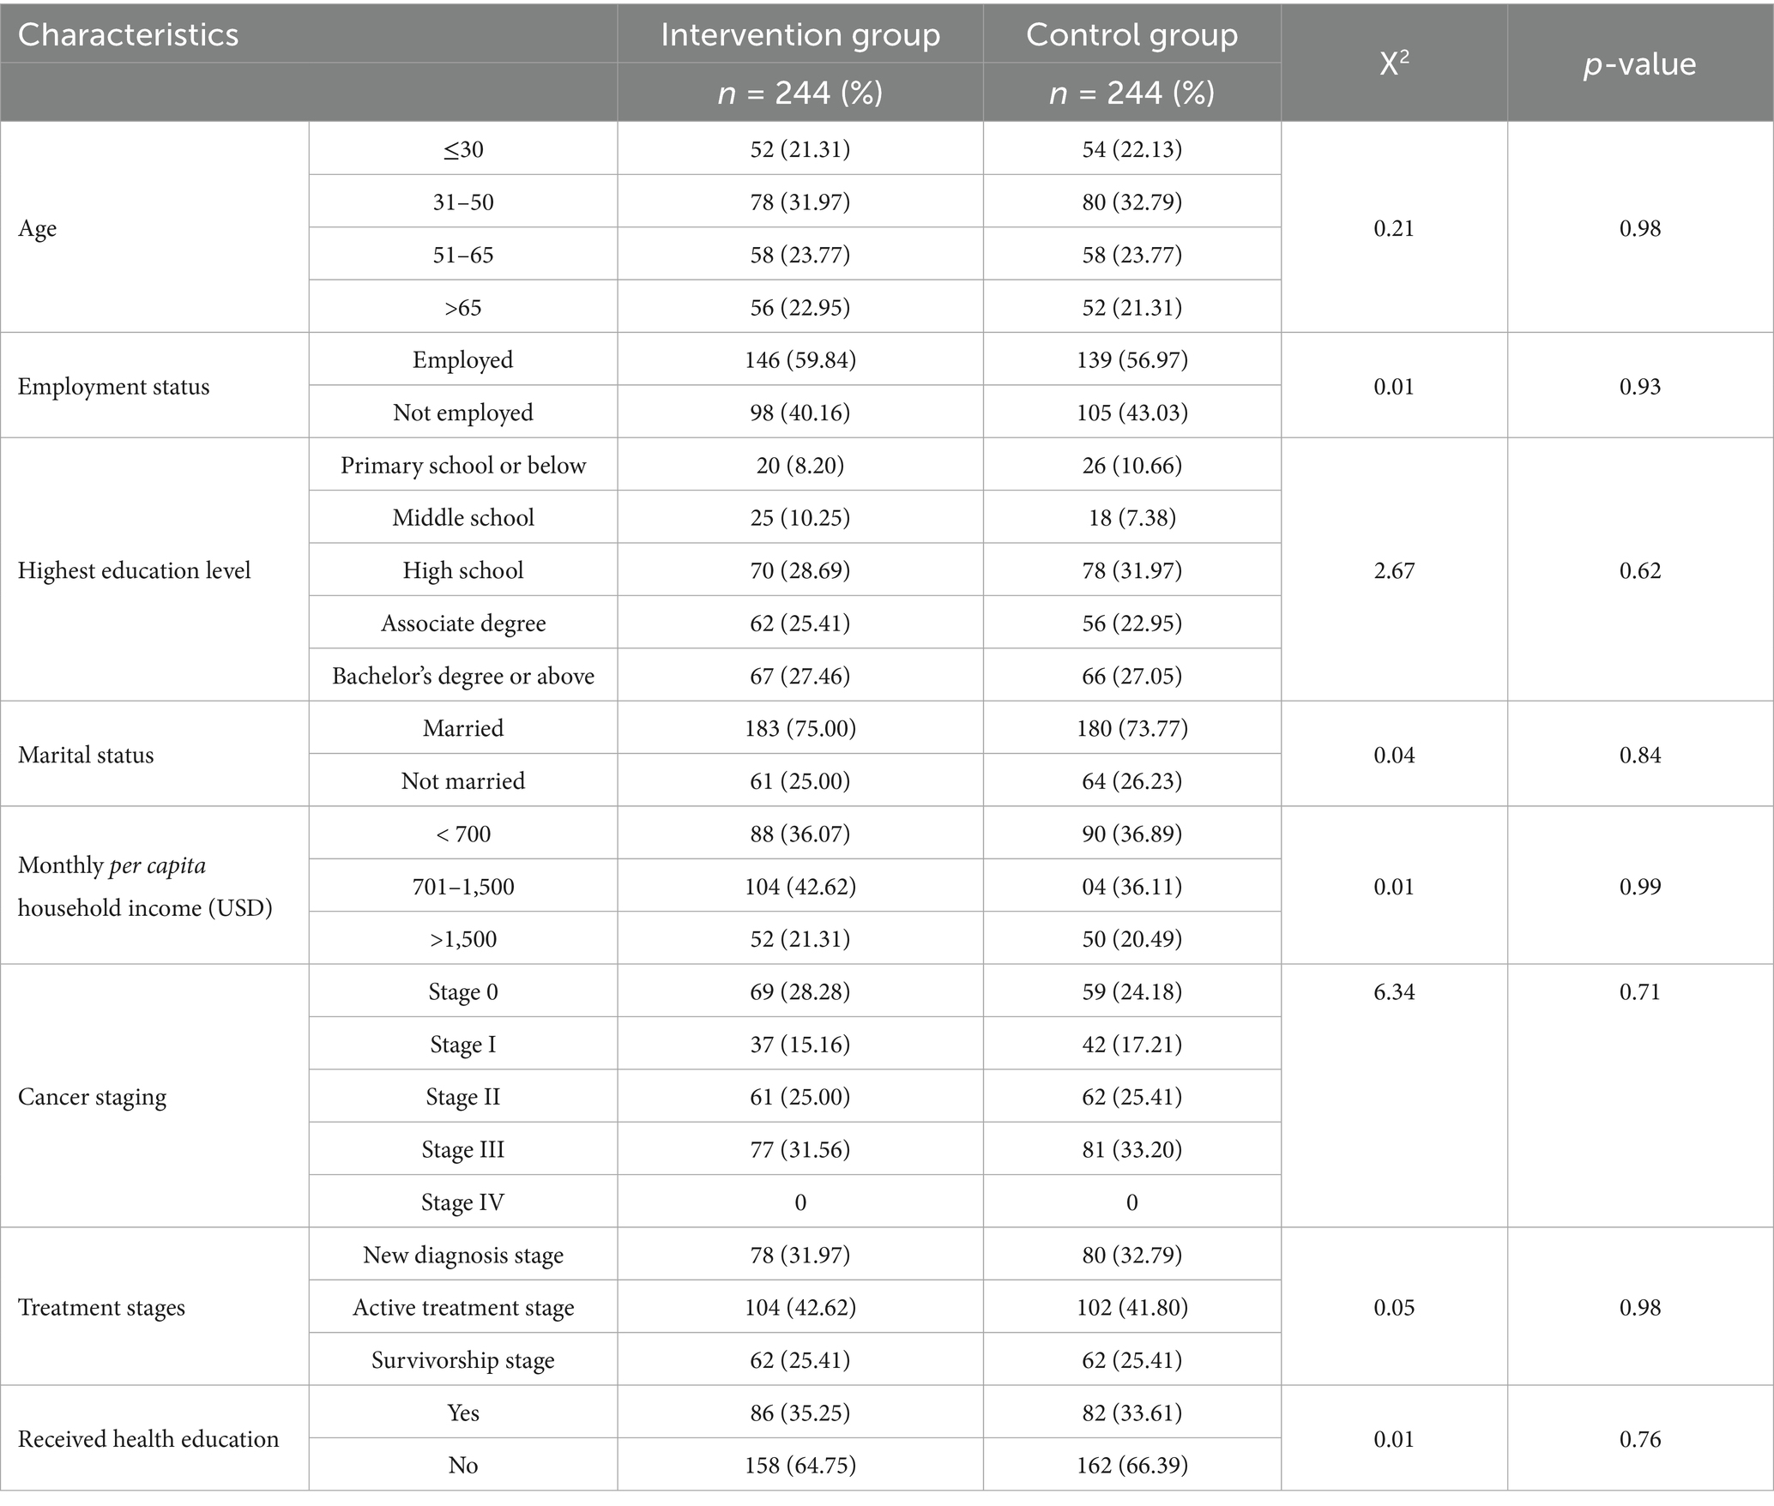Click the p-value column header

(1639, 64)
